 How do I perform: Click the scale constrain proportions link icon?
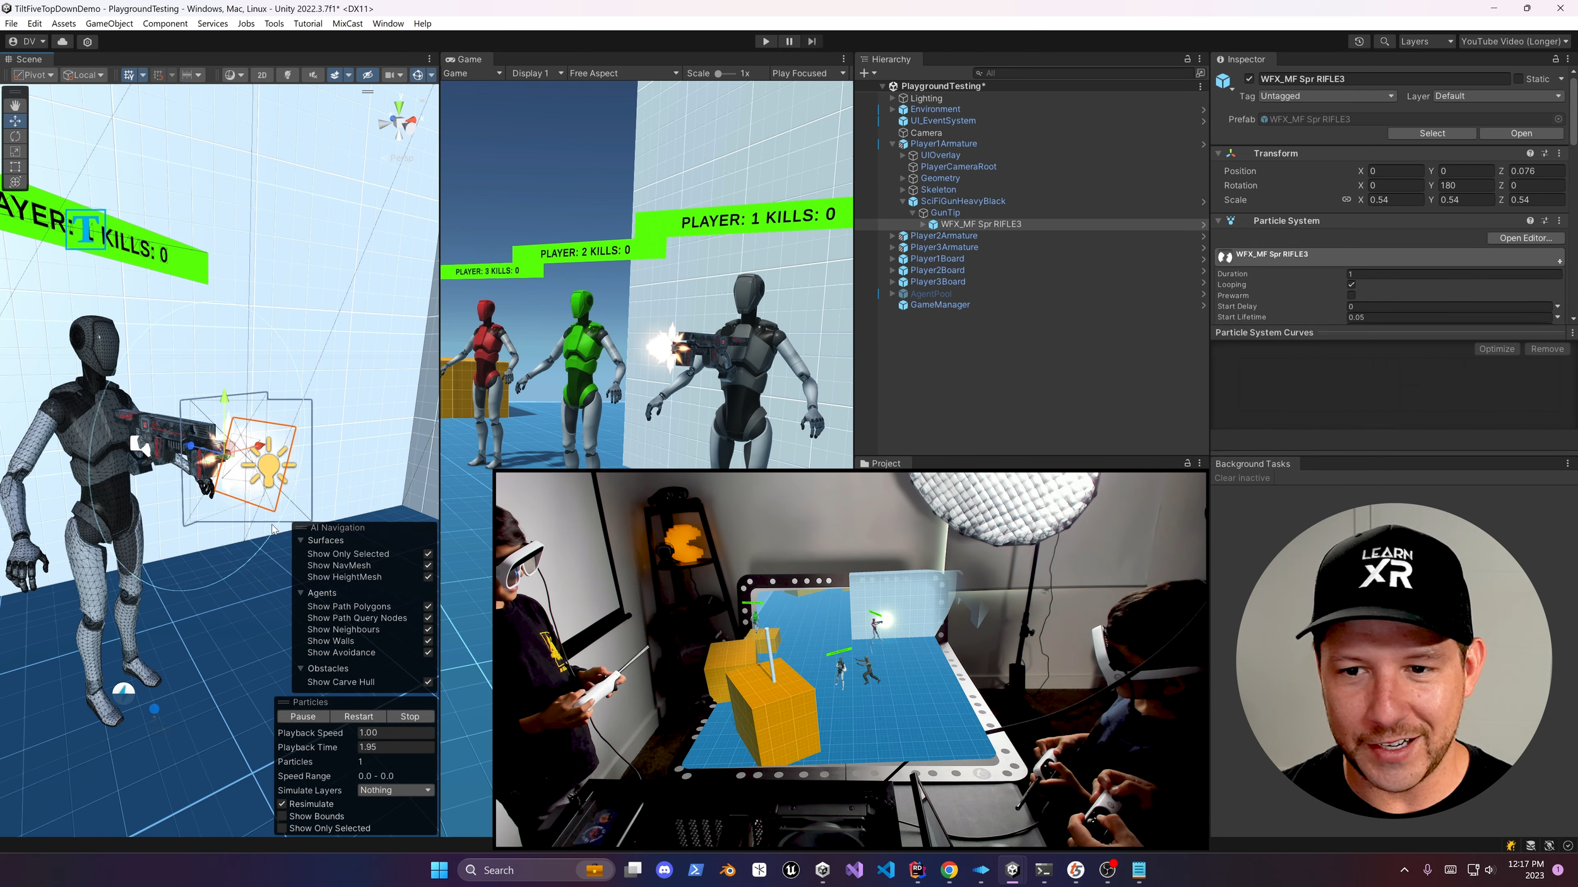(1346, 199)
